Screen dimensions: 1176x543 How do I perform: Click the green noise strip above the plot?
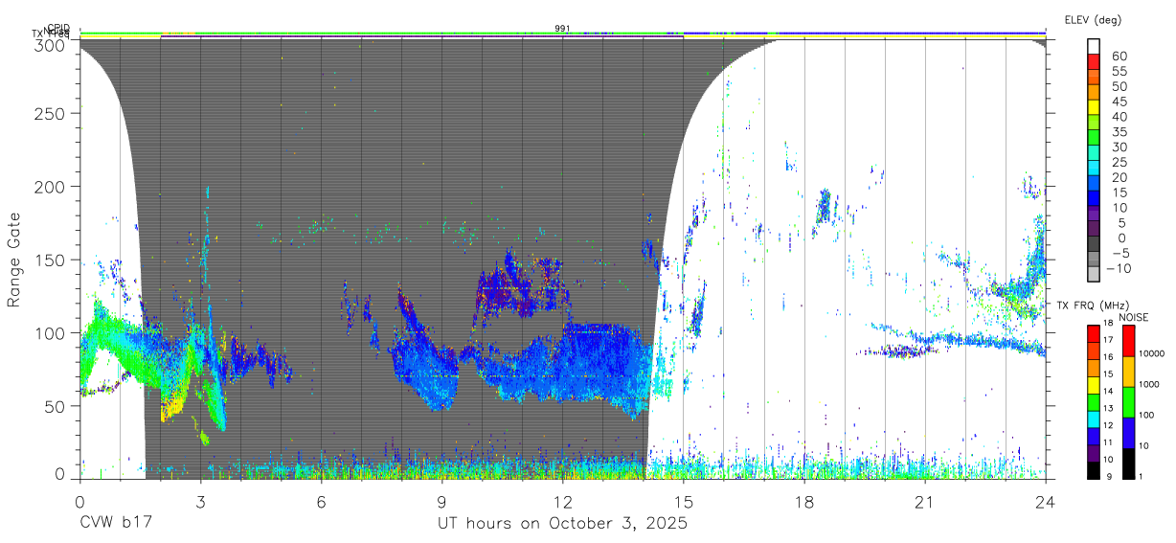pos(562,34)
